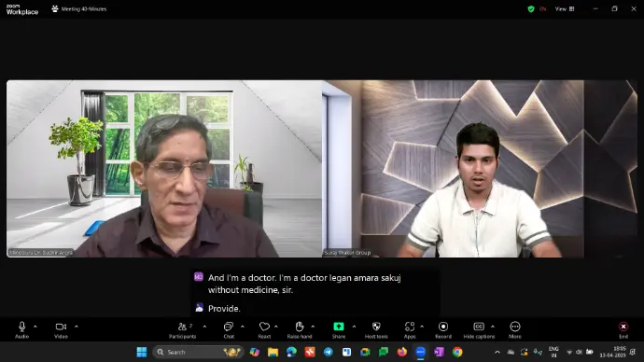Image resolution: width=644 pixels, height=362 pixels.
Task: Expand the React options caret
Action: tap(276, 327)
